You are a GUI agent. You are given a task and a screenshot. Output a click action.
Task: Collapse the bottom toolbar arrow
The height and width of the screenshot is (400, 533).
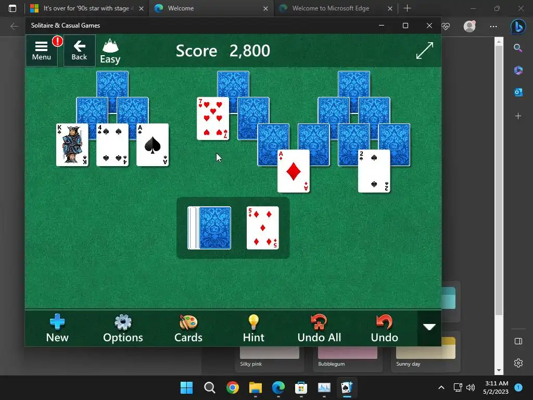tap(429, 327)
